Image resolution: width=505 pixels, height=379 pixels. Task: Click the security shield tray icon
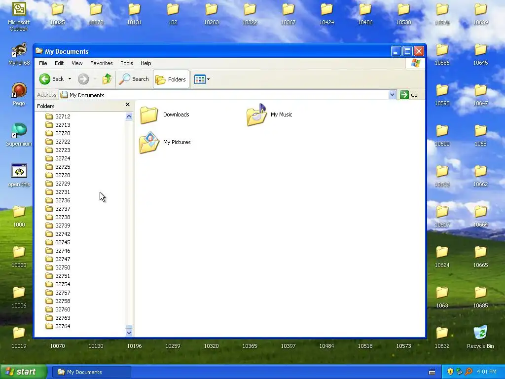(x=450, y=372)
